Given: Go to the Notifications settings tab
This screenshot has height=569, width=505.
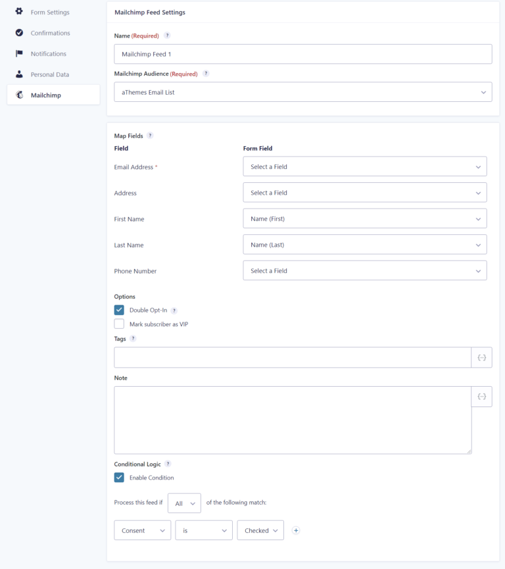Looking at the screenshot, I should pyautogui.click(x=48, y=54).
